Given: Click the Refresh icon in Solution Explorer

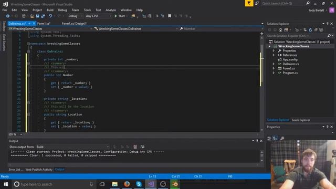Looking at the screenshot, I should pyautogui.click(x=310, y=30).
